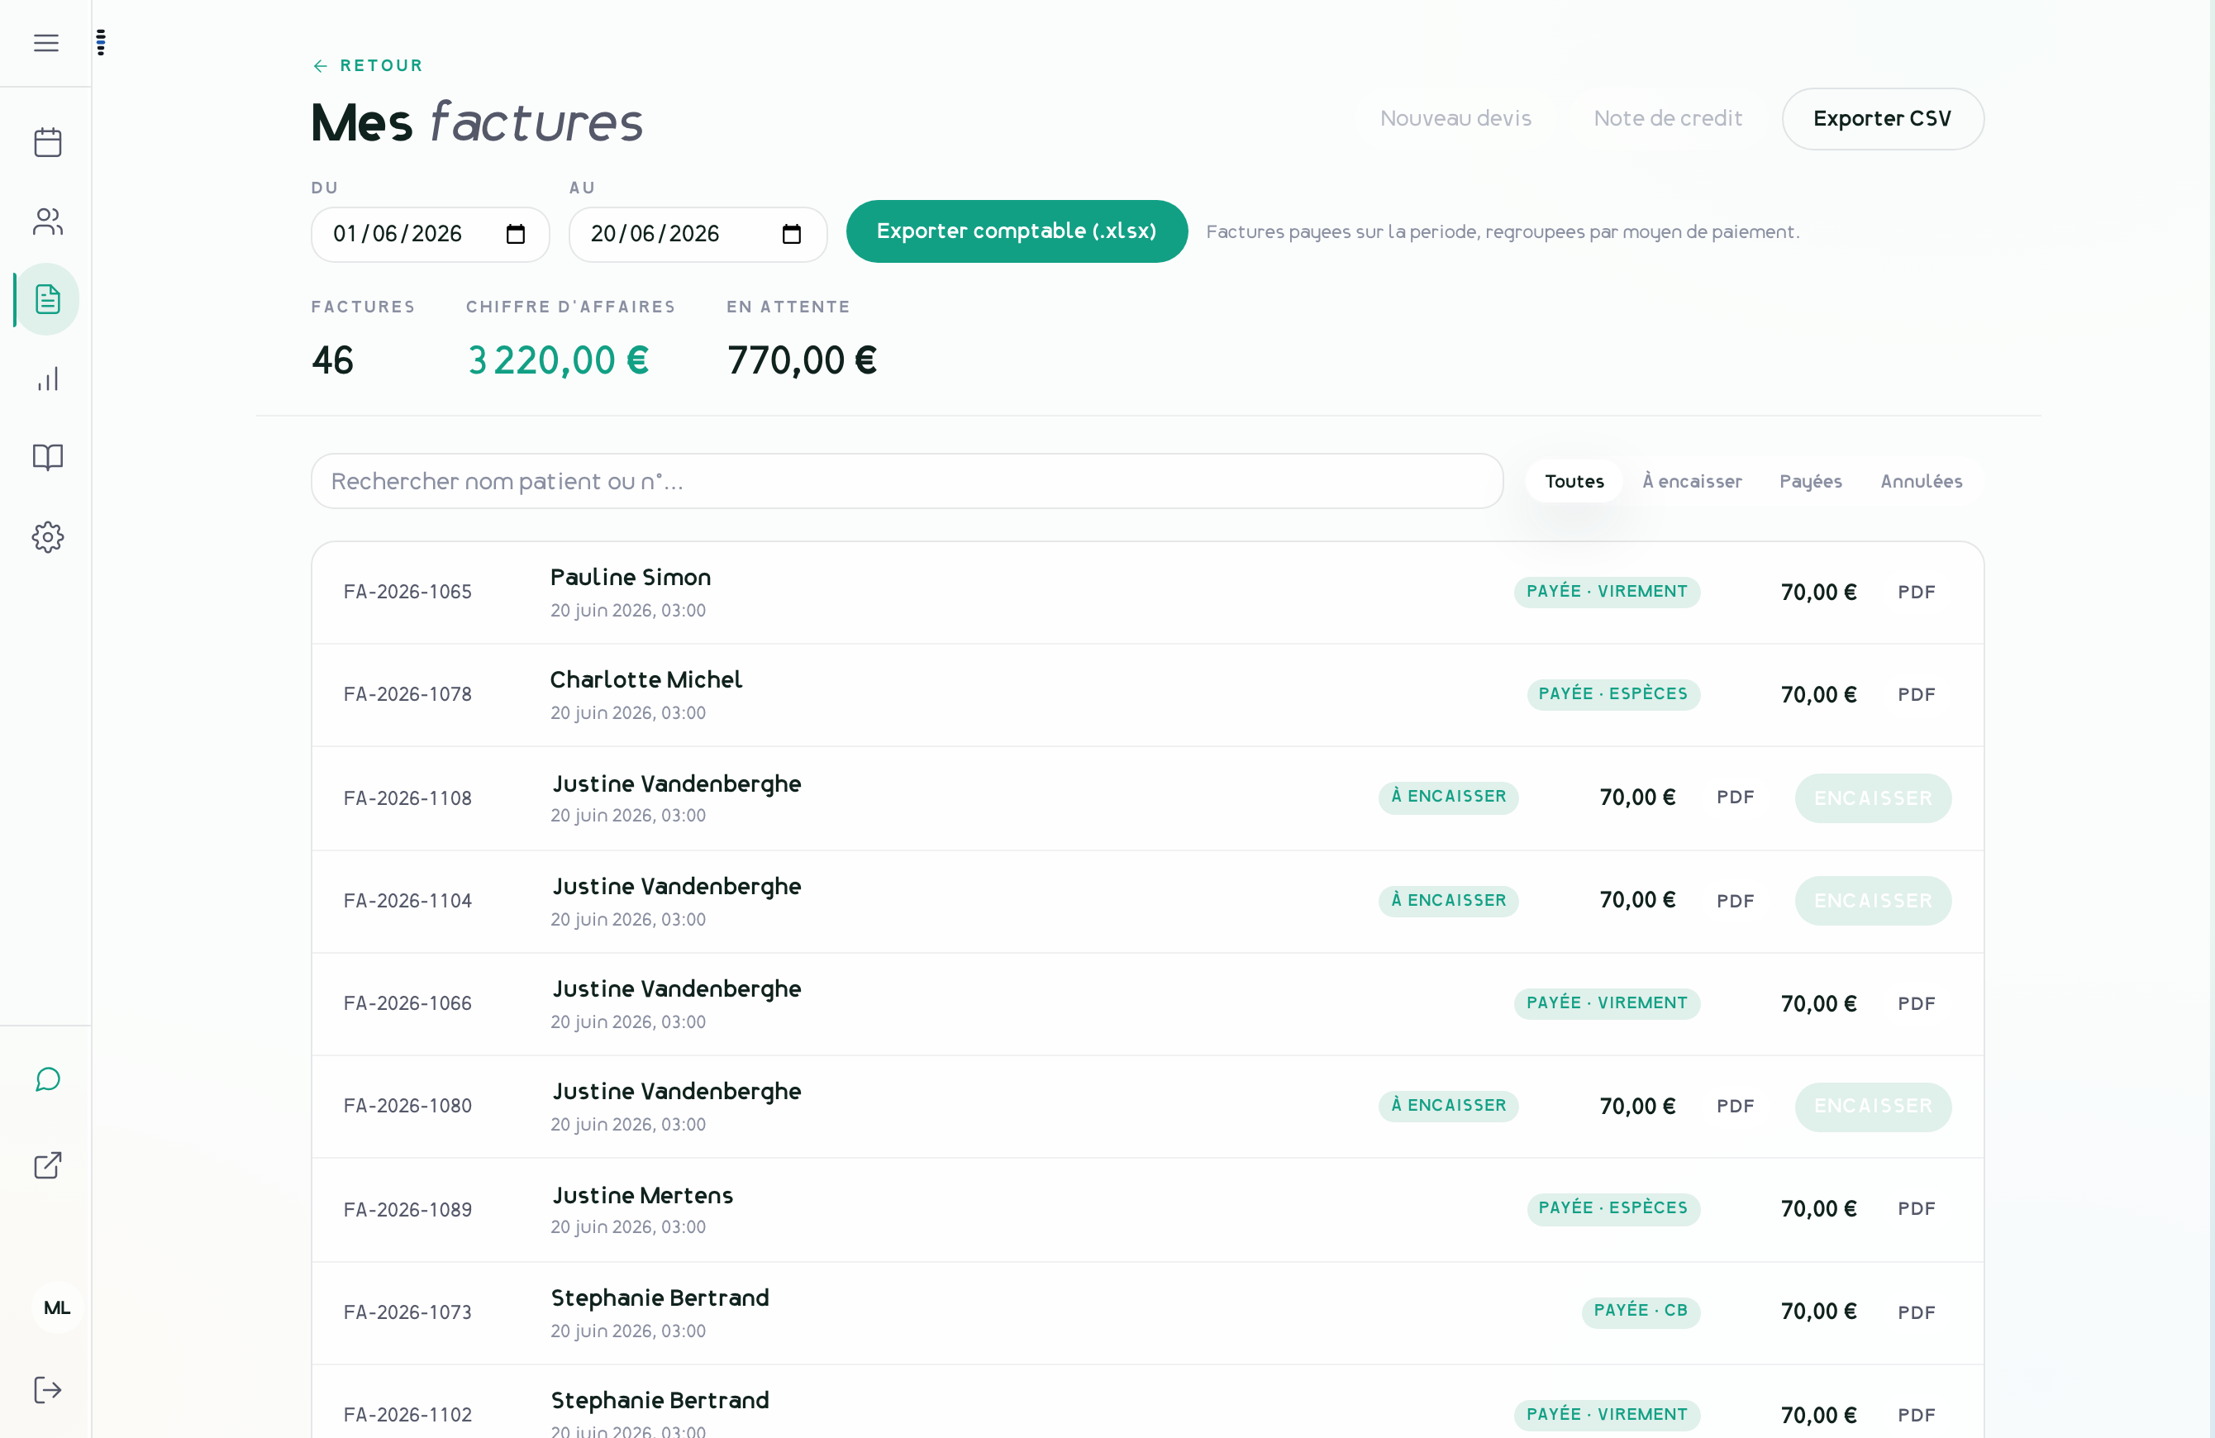Screen dimensions: 2215x1438
Task: Click the ML user avatar
Action: click(57, 1307)
